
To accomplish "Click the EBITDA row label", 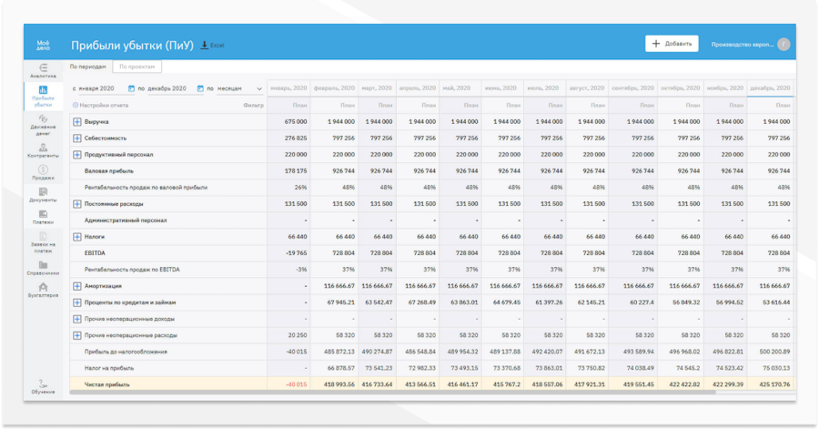I will coord(95,253).
